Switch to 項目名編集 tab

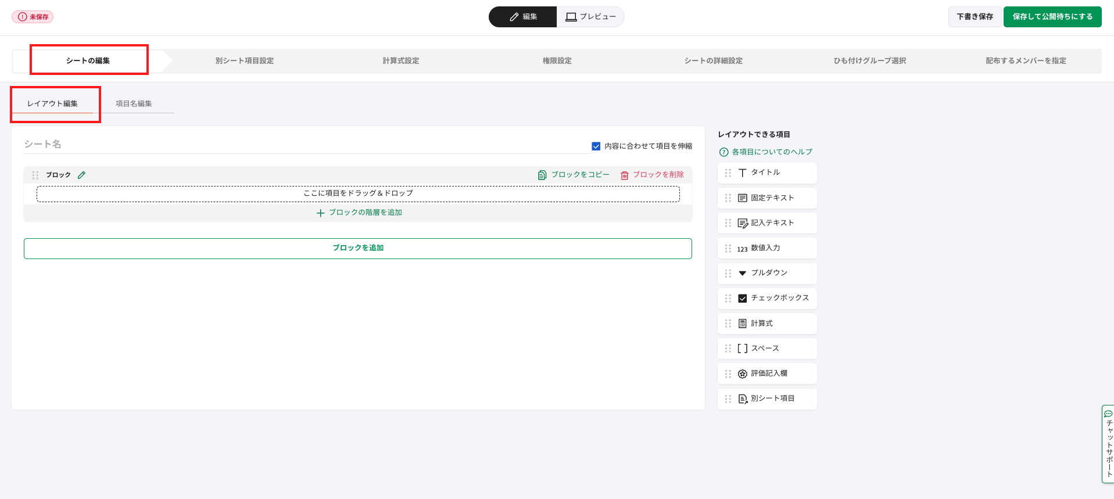134,103
